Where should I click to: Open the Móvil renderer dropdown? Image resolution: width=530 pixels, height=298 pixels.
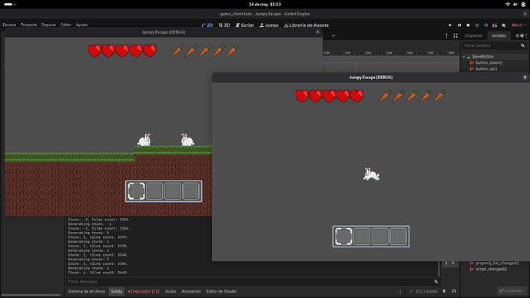518,25
